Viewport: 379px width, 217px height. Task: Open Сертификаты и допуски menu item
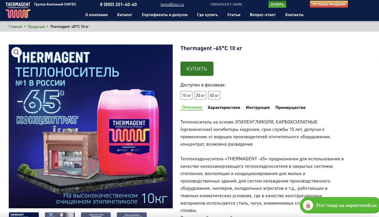165,15
